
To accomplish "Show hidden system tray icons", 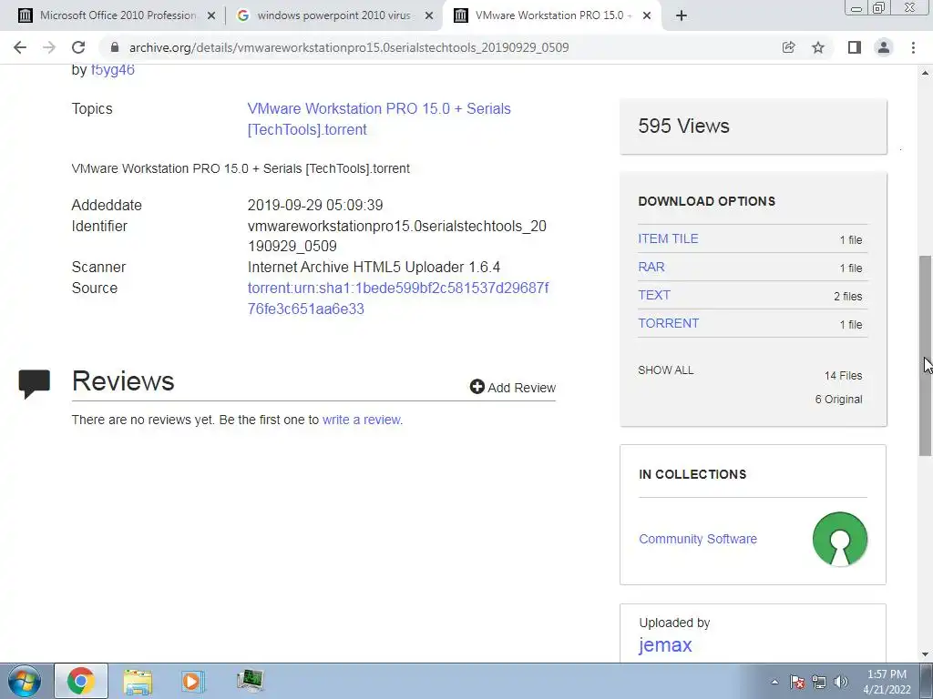I will tap(774, 682).
